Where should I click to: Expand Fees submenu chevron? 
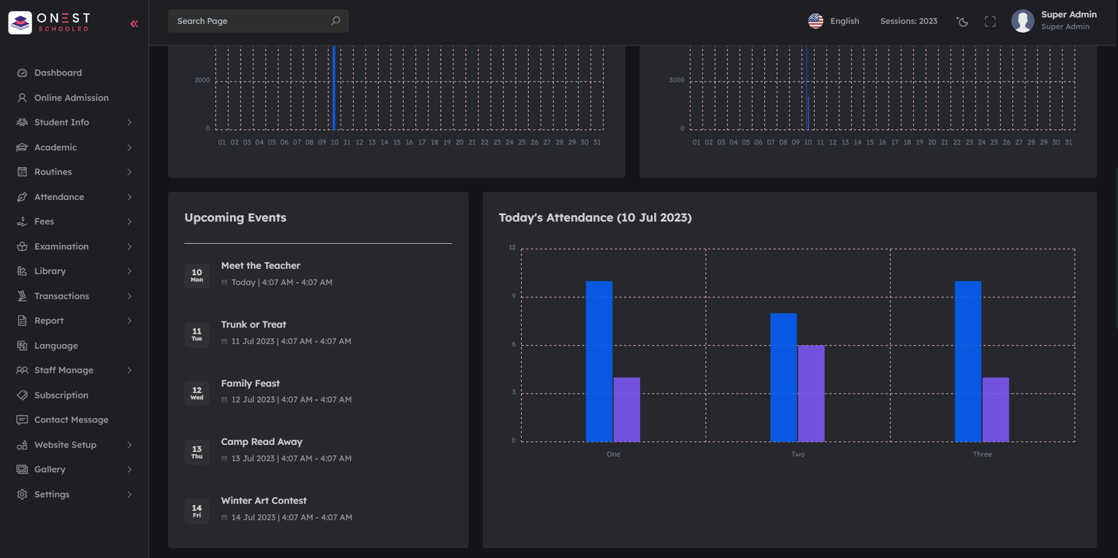click(x=129, y=221)
